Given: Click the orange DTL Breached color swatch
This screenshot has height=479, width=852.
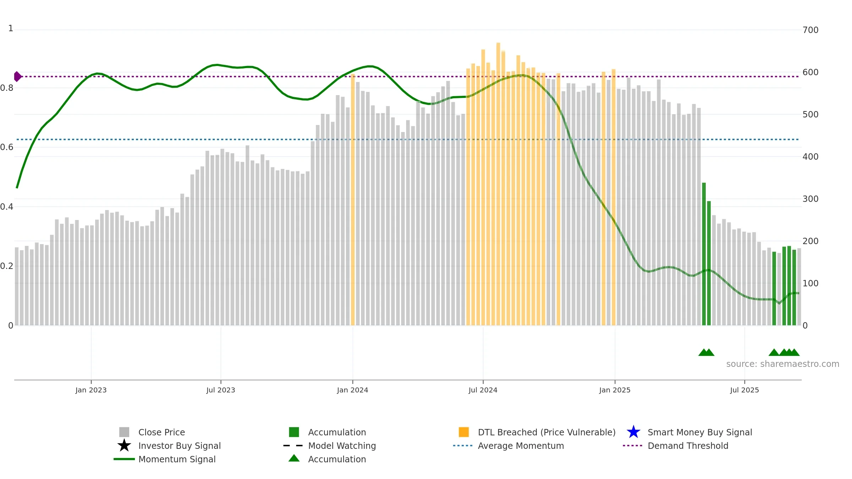Looking at the screenshot, I should tap(464, 432).
